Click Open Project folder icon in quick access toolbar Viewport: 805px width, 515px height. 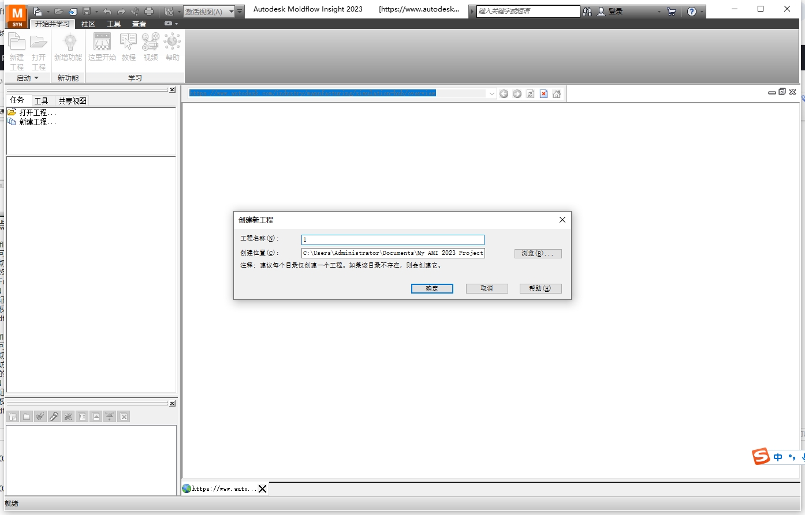point(58,12)
